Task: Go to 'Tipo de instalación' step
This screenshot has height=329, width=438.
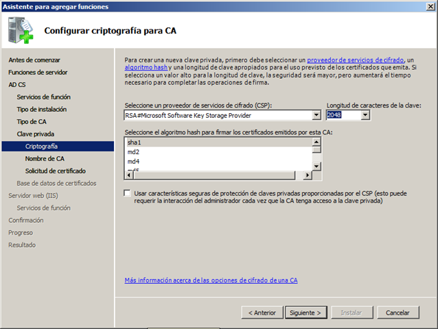Action: (42, 110)
